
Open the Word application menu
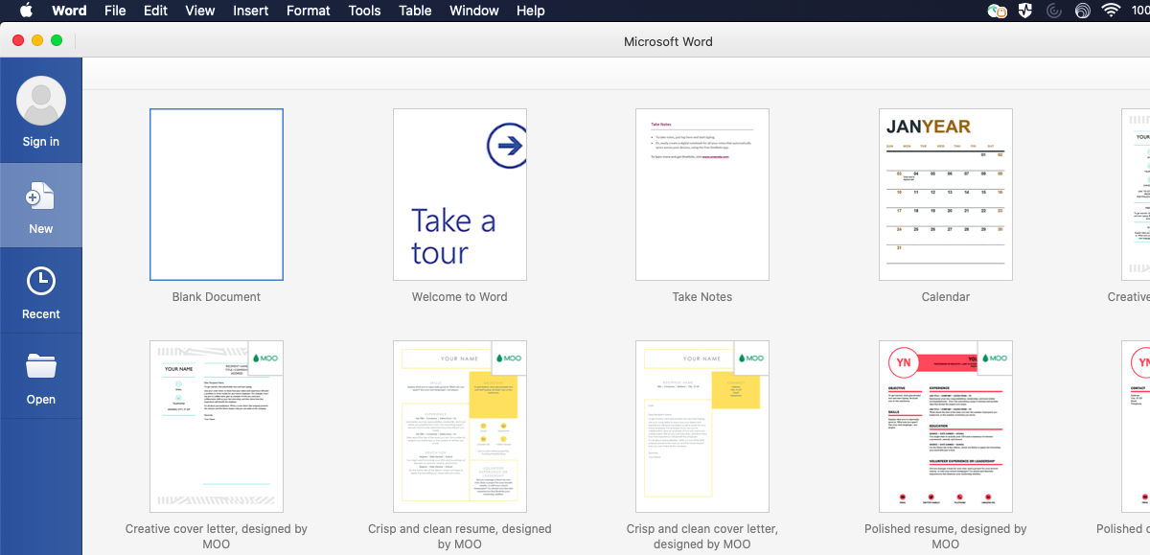(69, 11)
